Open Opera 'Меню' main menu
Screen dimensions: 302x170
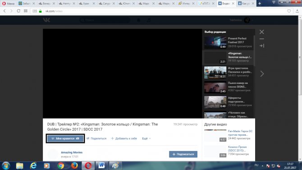pos(8,4)
